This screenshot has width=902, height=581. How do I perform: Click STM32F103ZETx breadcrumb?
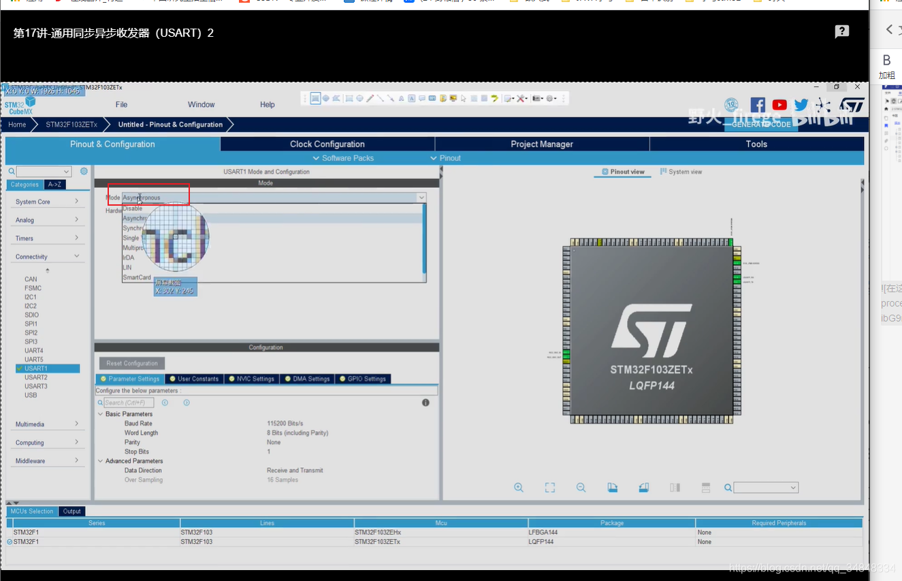[x=71, y=125]
